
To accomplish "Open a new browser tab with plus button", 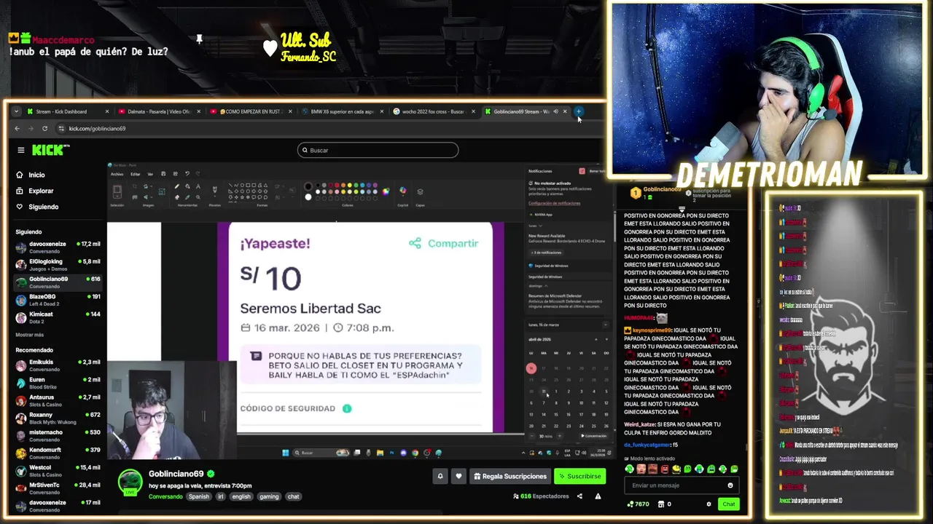I will click(x=578, y=111).
